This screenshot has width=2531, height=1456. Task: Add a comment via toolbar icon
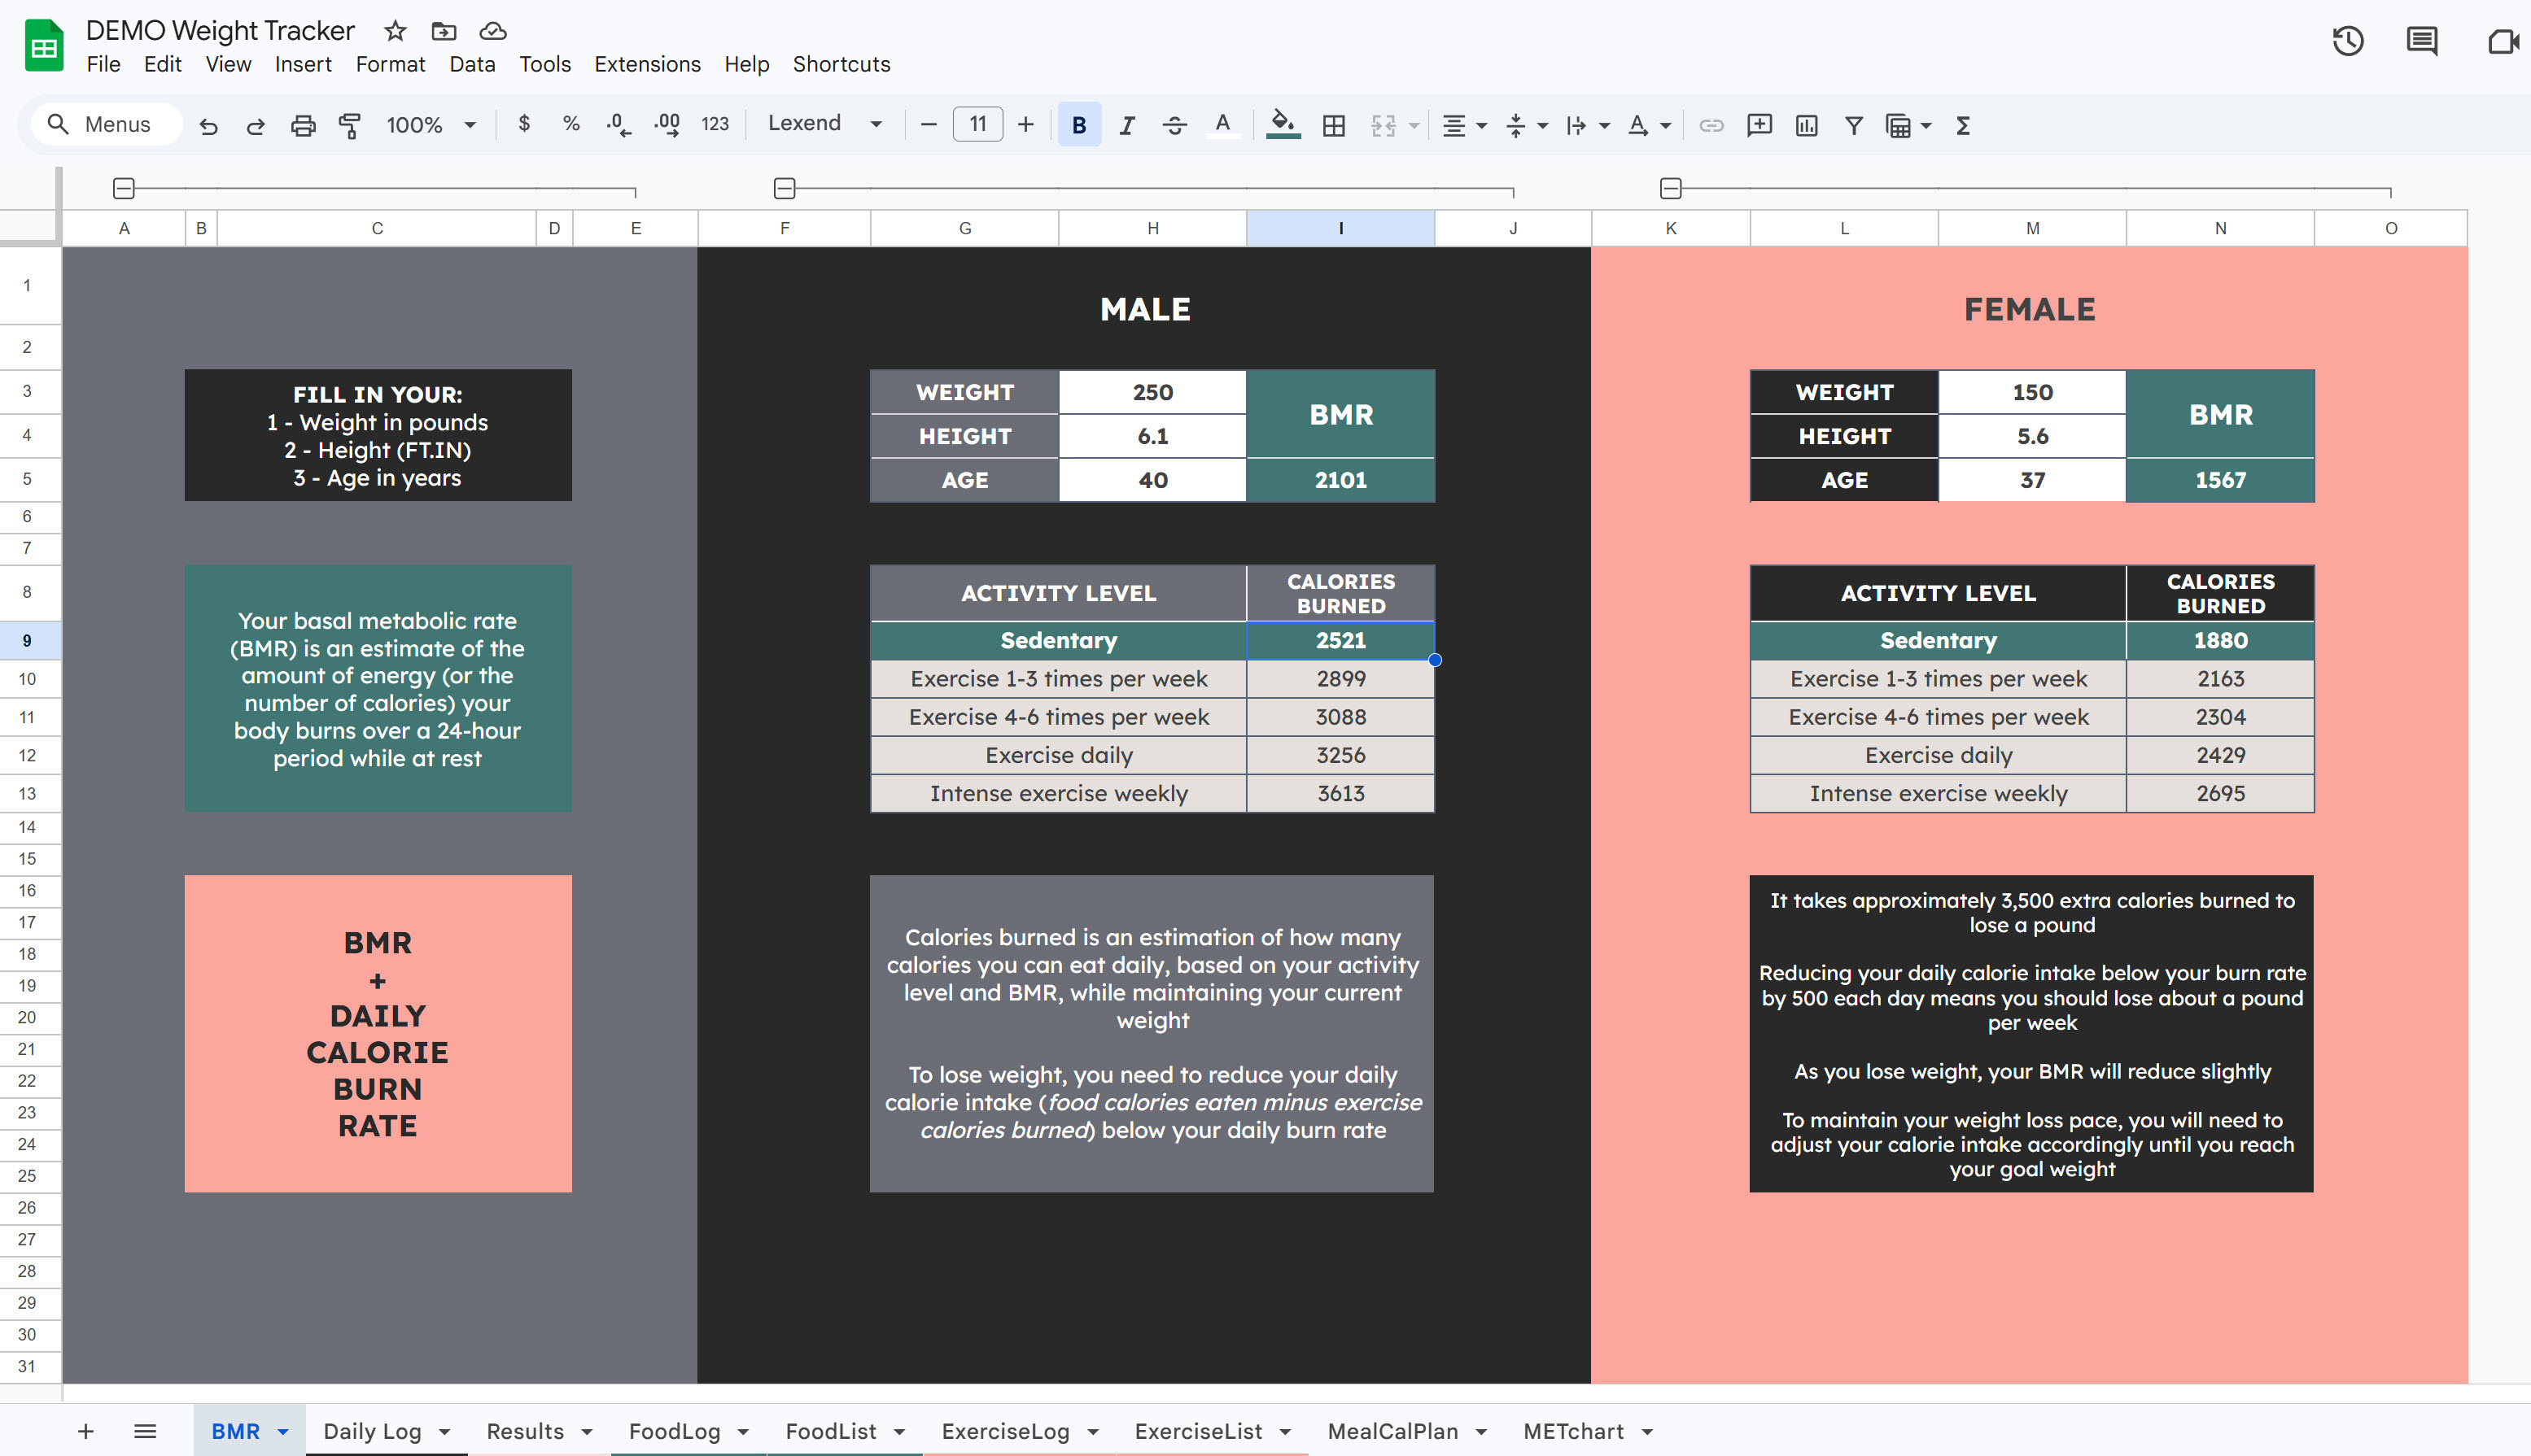tap(1759, 125)
